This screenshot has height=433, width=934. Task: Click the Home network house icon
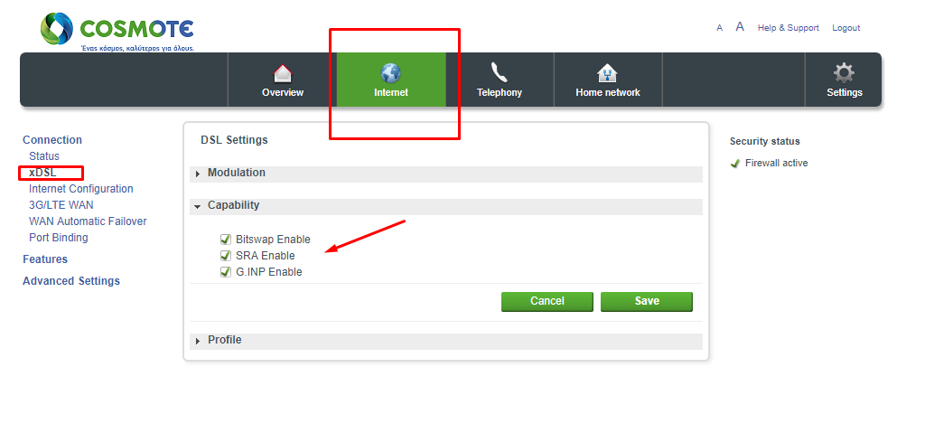click(x=607, y=73)
